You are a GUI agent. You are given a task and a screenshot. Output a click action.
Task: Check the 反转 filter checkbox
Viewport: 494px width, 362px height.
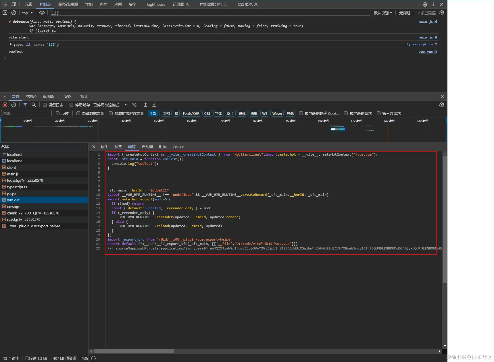[58, 113]
